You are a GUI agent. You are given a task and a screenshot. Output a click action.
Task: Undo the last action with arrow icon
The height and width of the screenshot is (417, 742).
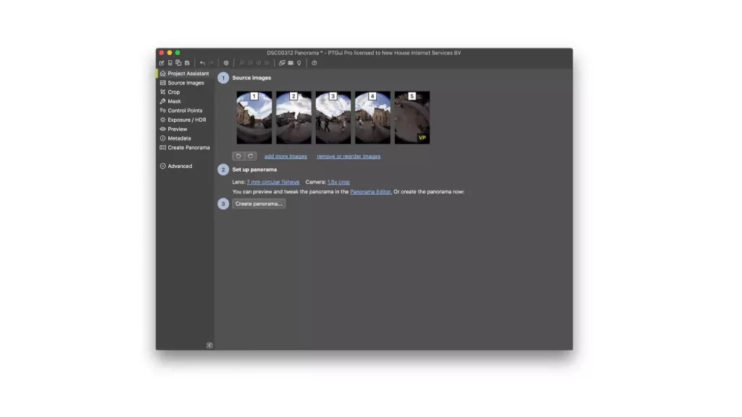coord(202,63)
